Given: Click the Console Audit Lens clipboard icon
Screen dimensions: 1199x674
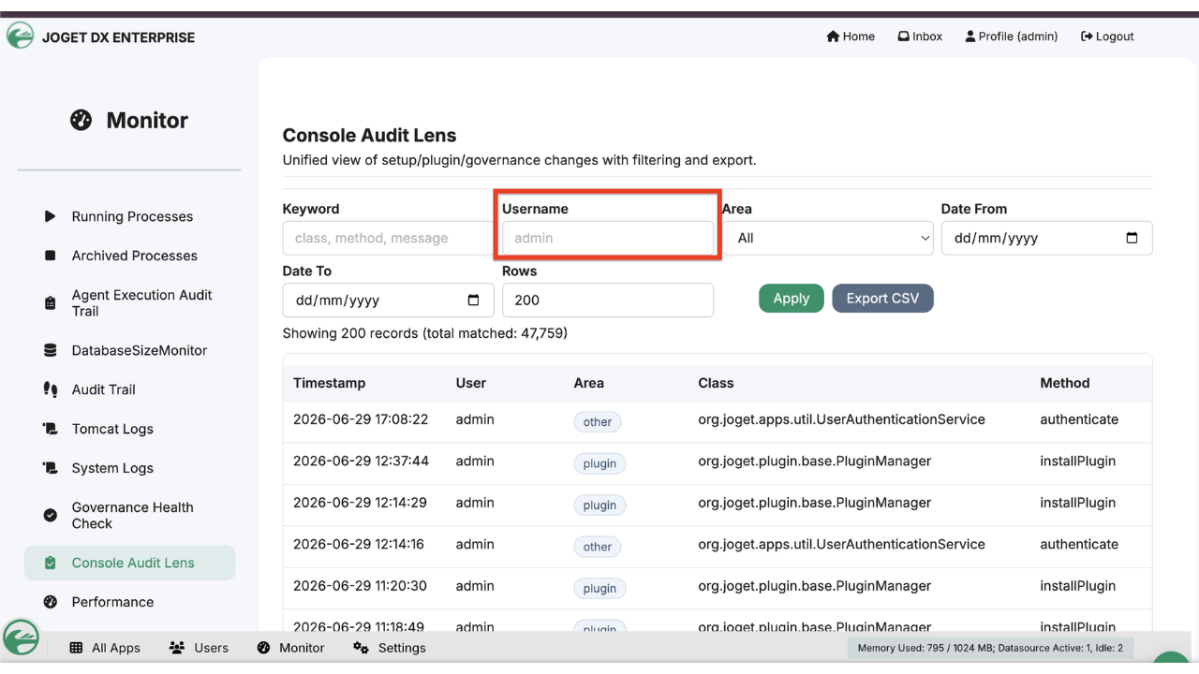Looking at the screenshot, I should (x=51, y=563).
